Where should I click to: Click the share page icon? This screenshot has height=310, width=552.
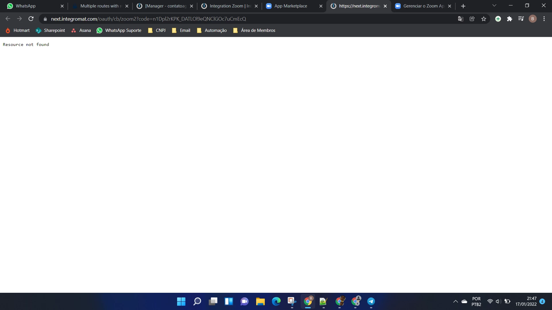tap(472, 19)
